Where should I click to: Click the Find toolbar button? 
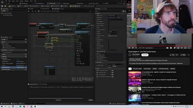(26, 6)
